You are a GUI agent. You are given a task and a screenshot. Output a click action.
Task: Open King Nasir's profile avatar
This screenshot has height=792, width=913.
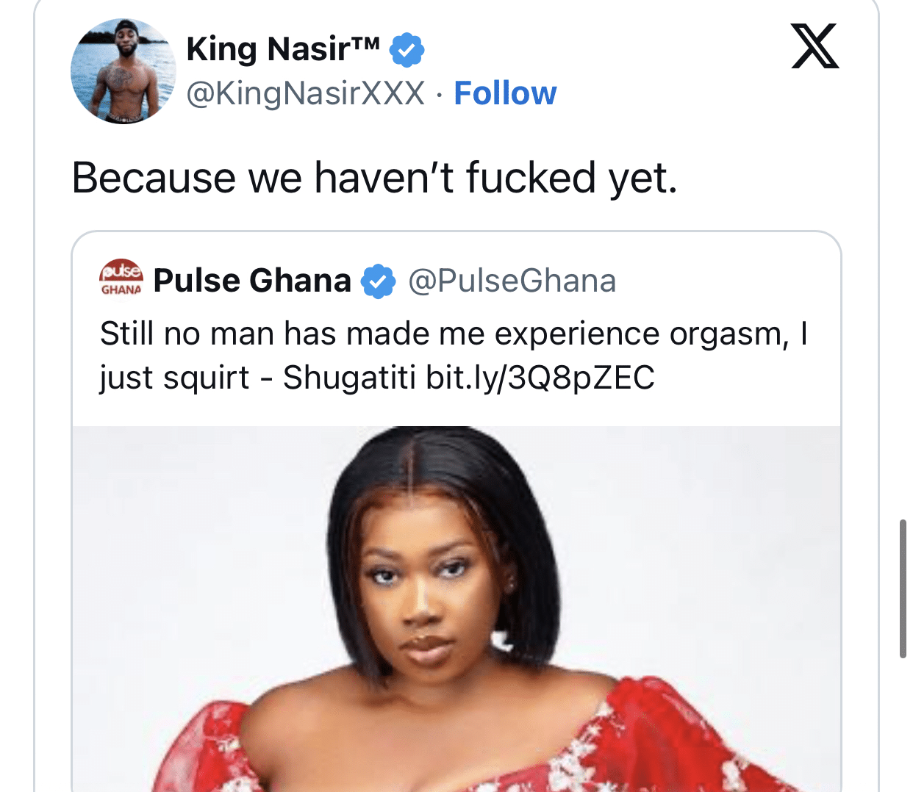(x=123, y=71)
